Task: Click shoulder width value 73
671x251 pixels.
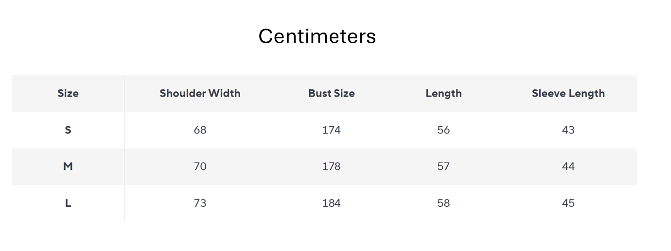Action: point(200,203)
